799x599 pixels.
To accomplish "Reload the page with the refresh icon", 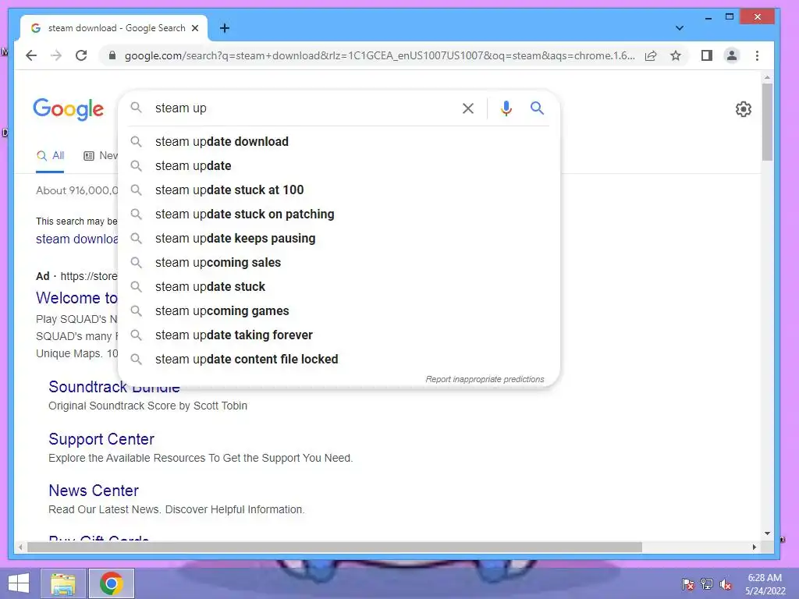I will [81, 55].
